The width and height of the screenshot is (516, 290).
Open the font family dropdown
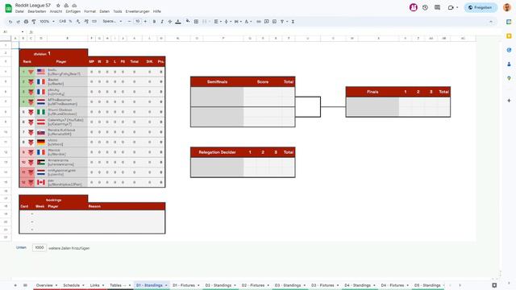pos(112,22)
